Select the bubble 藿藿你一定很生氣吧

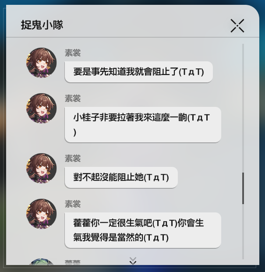[x=143, y=230]
